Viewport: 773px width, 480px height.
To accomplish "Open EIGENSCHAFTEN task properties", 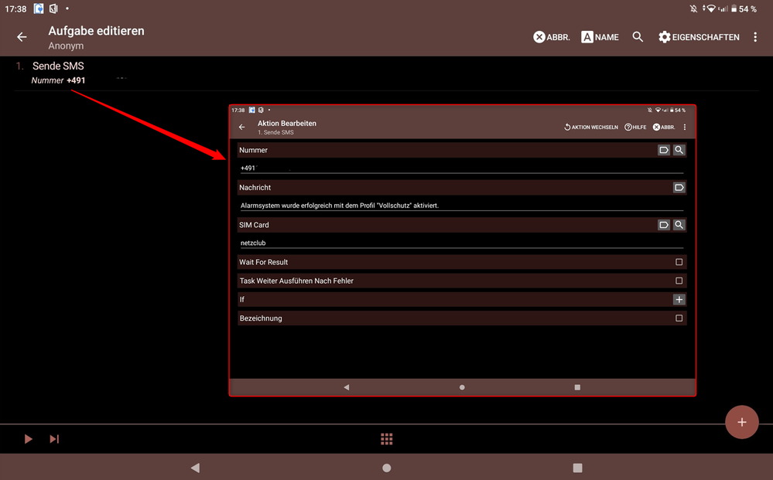I will point(698,37).
